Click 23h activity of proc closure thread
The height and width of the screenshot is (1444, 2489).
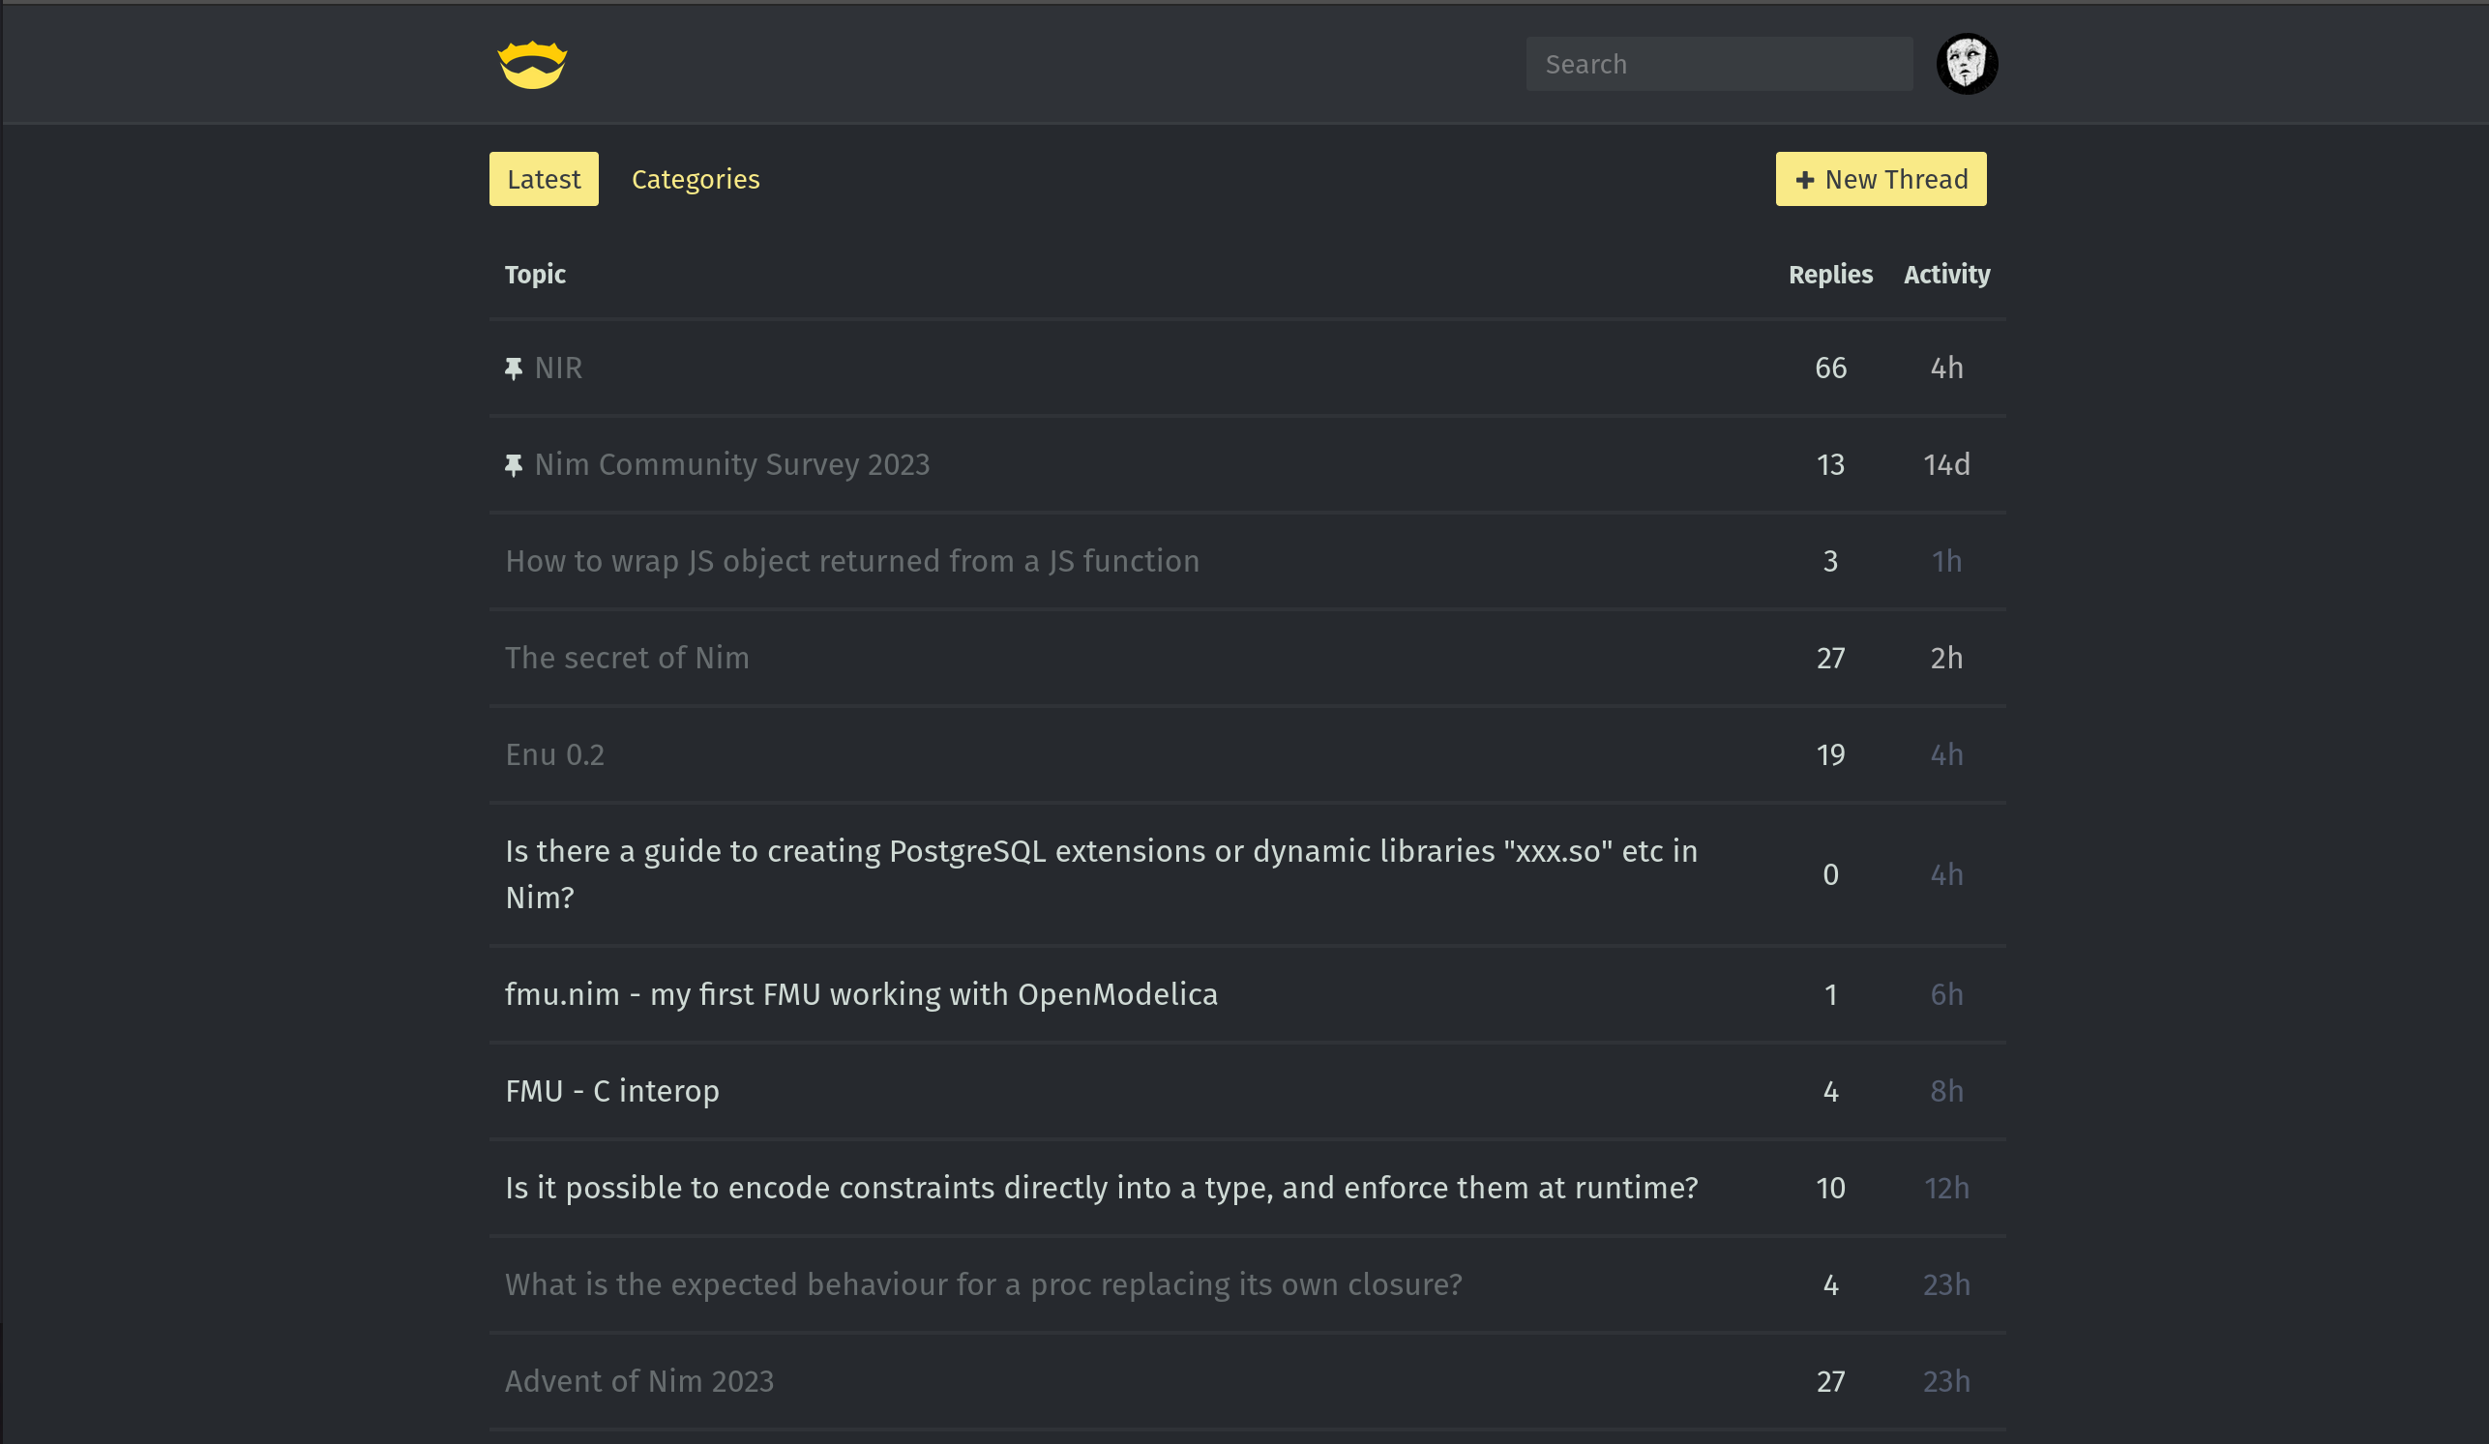coord(1945,1284)
